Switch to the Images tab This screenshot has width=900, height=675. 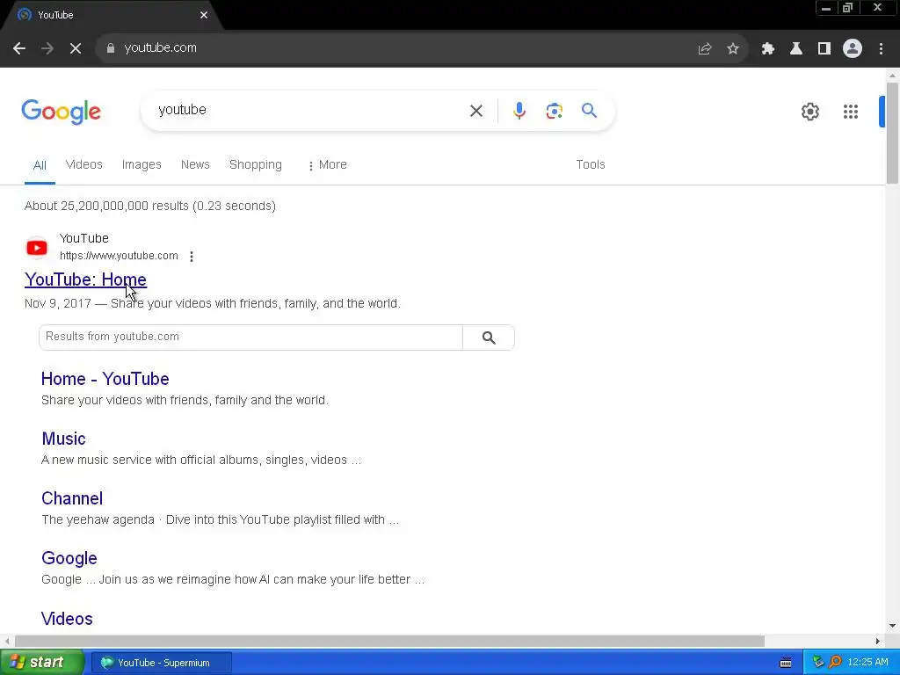[x=142, y=164]
